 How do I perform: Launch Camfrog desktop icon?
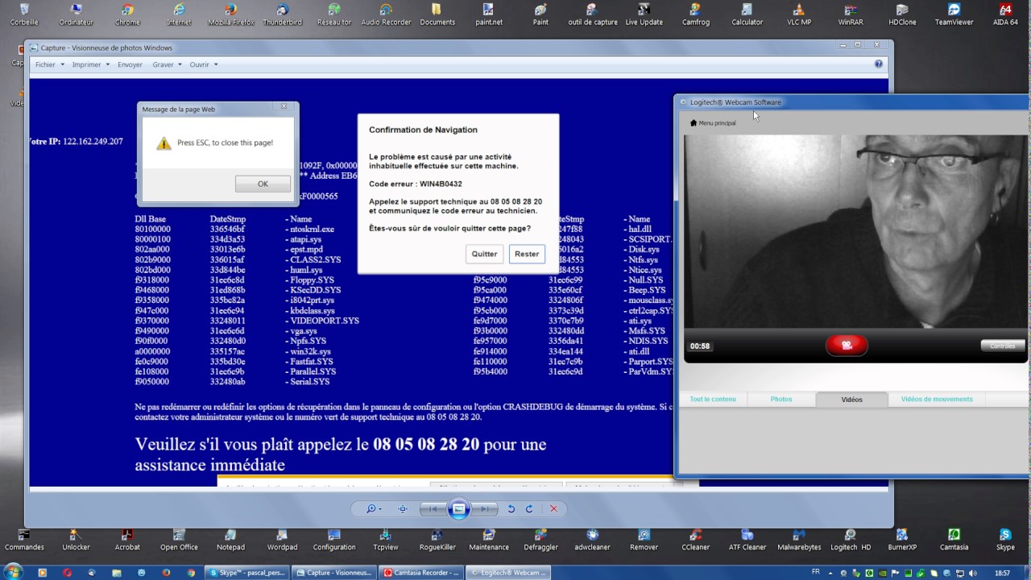(x=696, y=14)
